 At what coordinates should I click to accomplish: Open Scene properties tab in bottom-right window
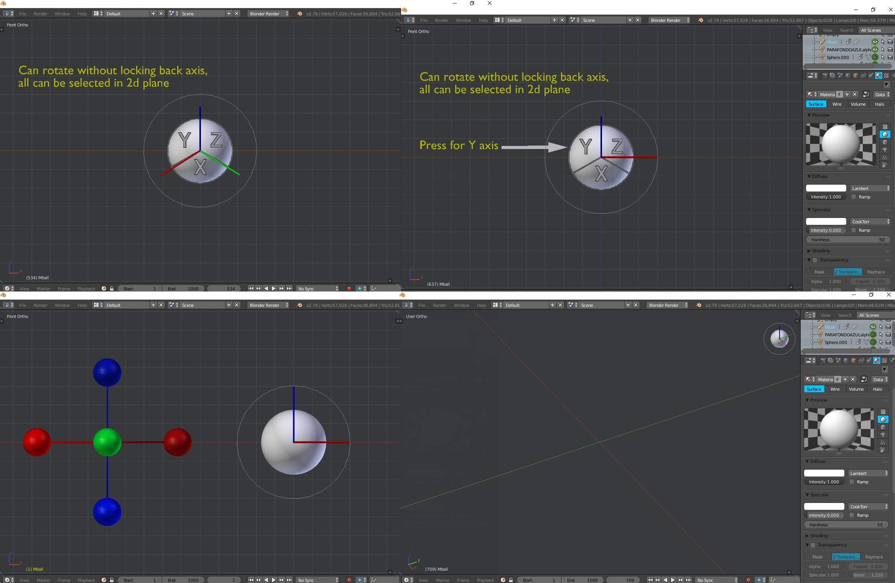[838, 360]
